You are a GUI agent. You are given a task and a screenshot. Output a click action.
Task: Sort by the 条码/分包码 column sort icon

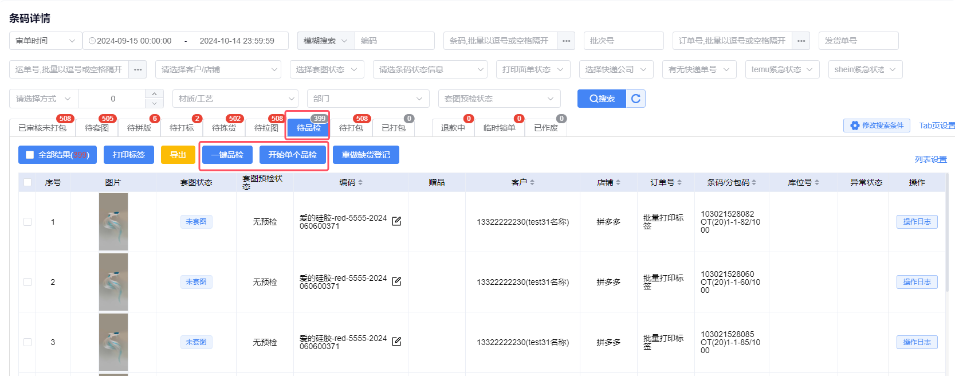point(754,182)
